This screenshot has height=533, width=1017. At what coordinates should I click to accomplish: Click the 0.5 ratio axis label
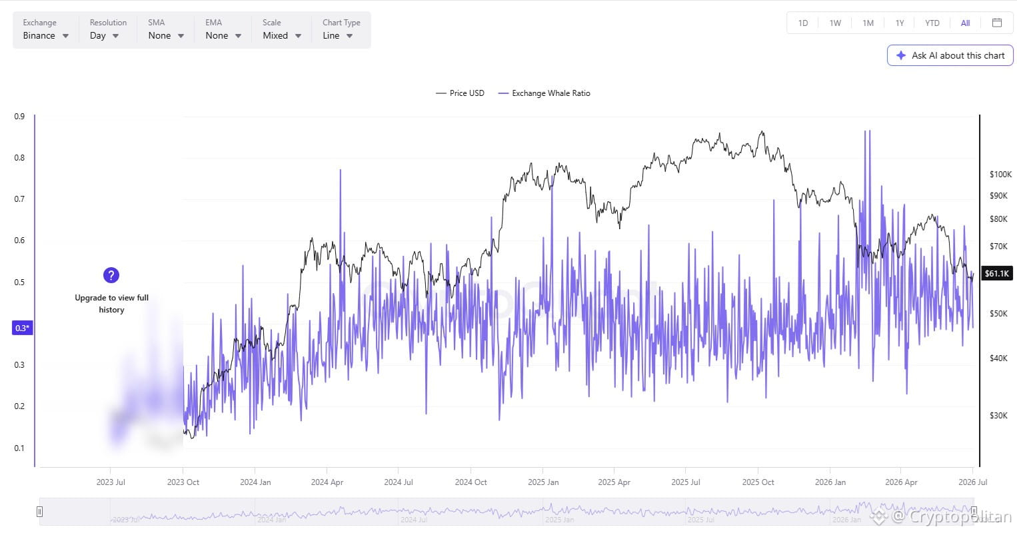[19, 282]
